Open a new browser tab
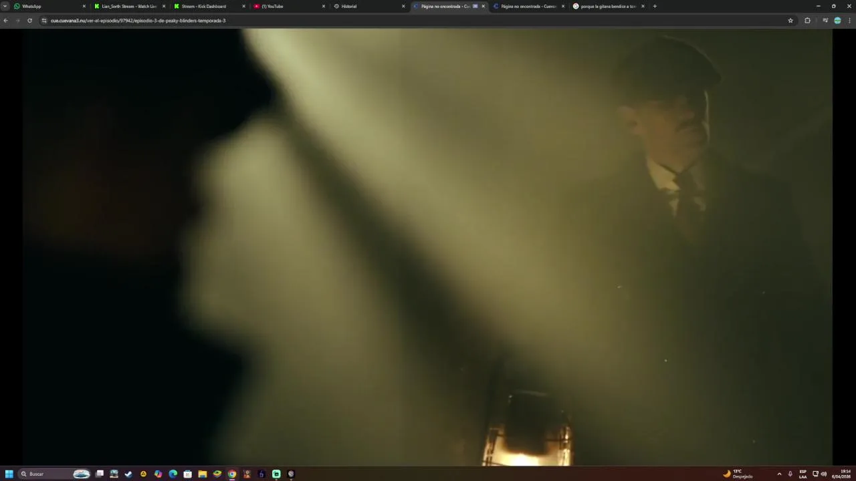856x481 pixels. coord(655,6)
